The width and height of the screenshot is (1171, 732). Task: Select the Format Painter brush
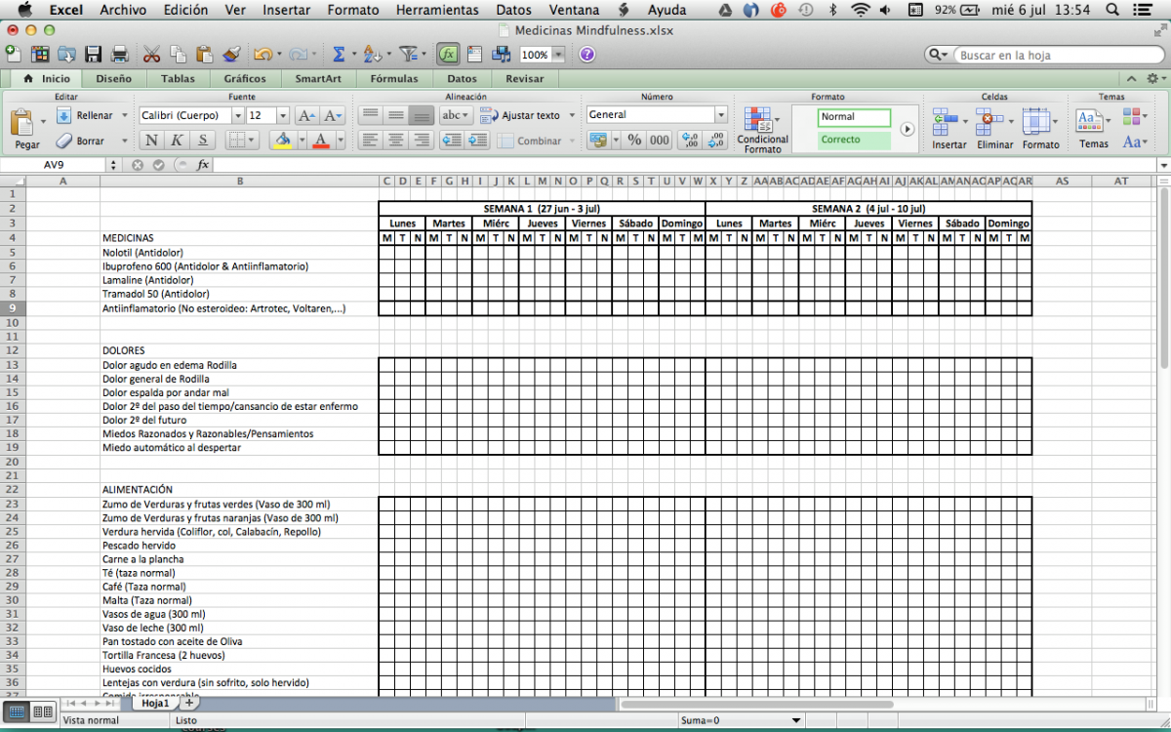pyautogui.click(x=231, y=55)
